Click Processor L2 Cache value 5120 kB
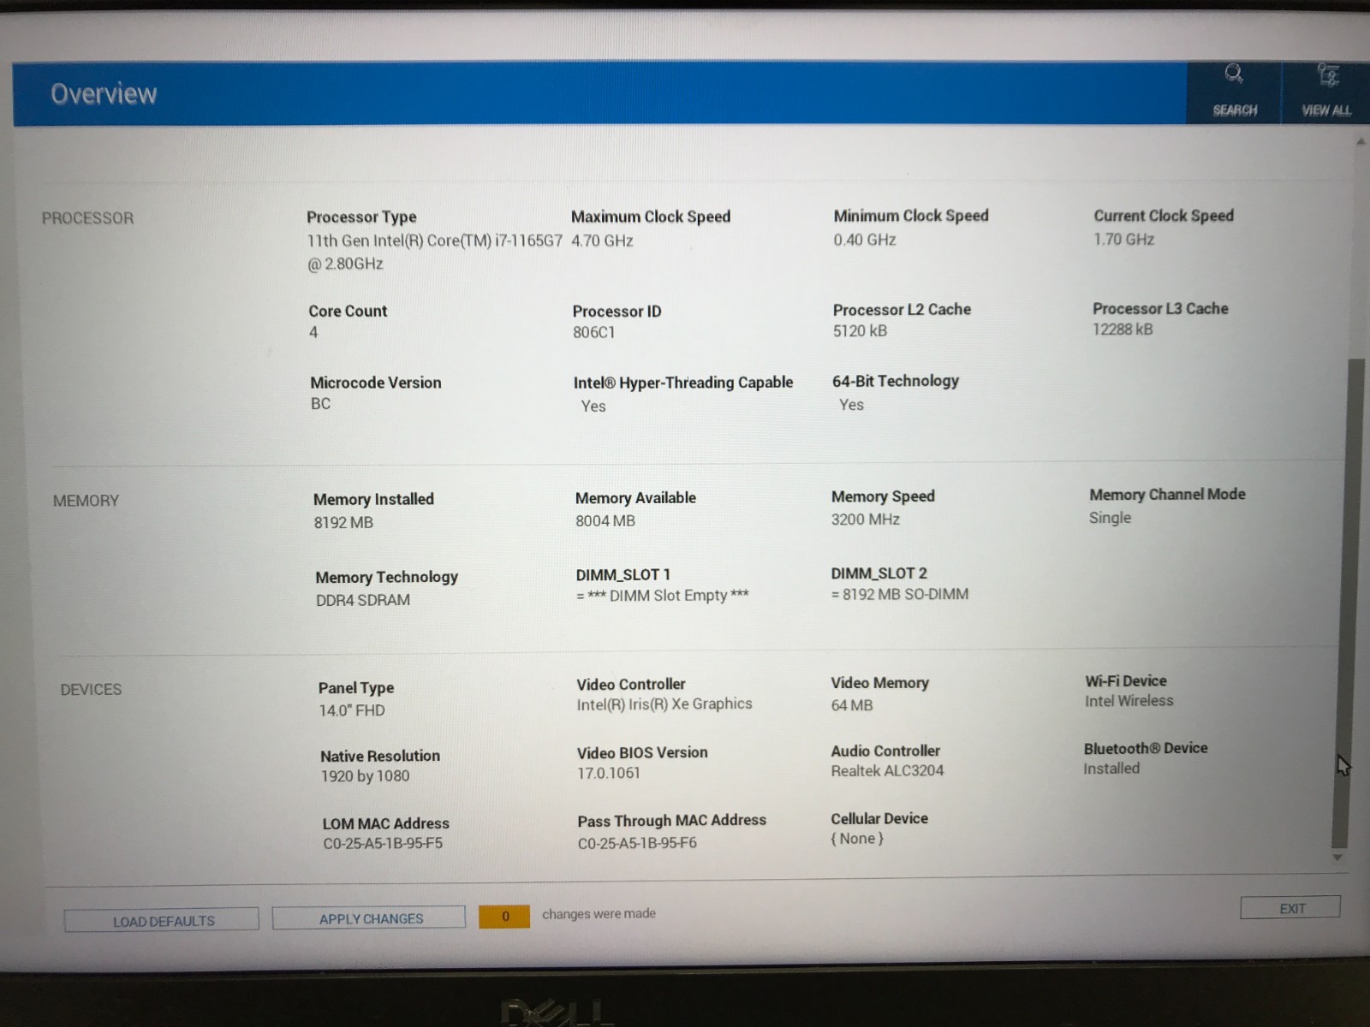1370x1027 pixels. pos(860,330)
